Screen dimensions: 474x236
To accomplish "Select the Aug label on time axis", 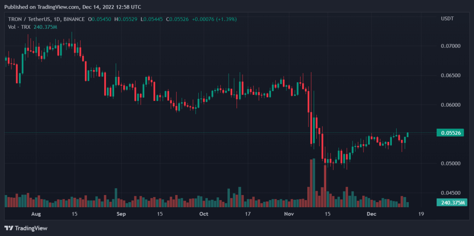I will pos(36,214).
